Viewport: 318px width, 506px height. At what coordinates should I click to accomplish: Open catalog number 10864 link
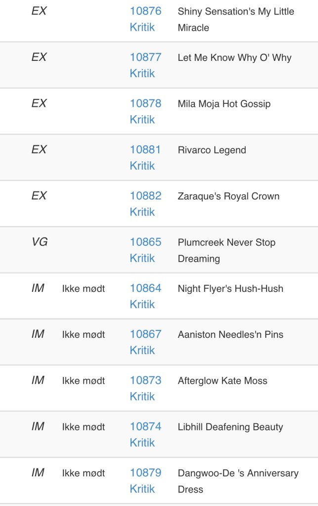[x=145, y=288]
